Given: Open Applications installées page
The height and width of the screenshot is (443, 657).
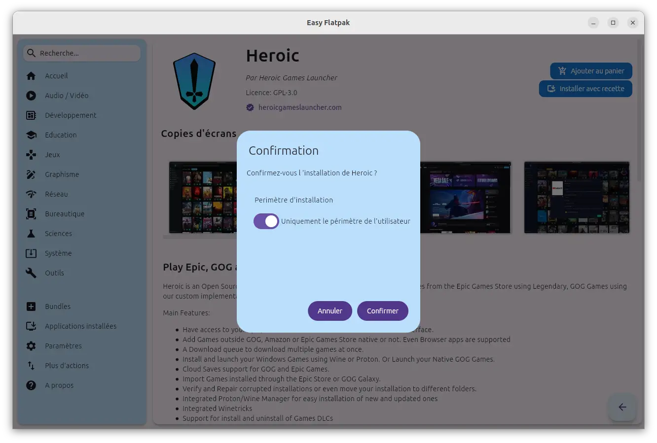Looking at the screenshot, I should [82, 326].
